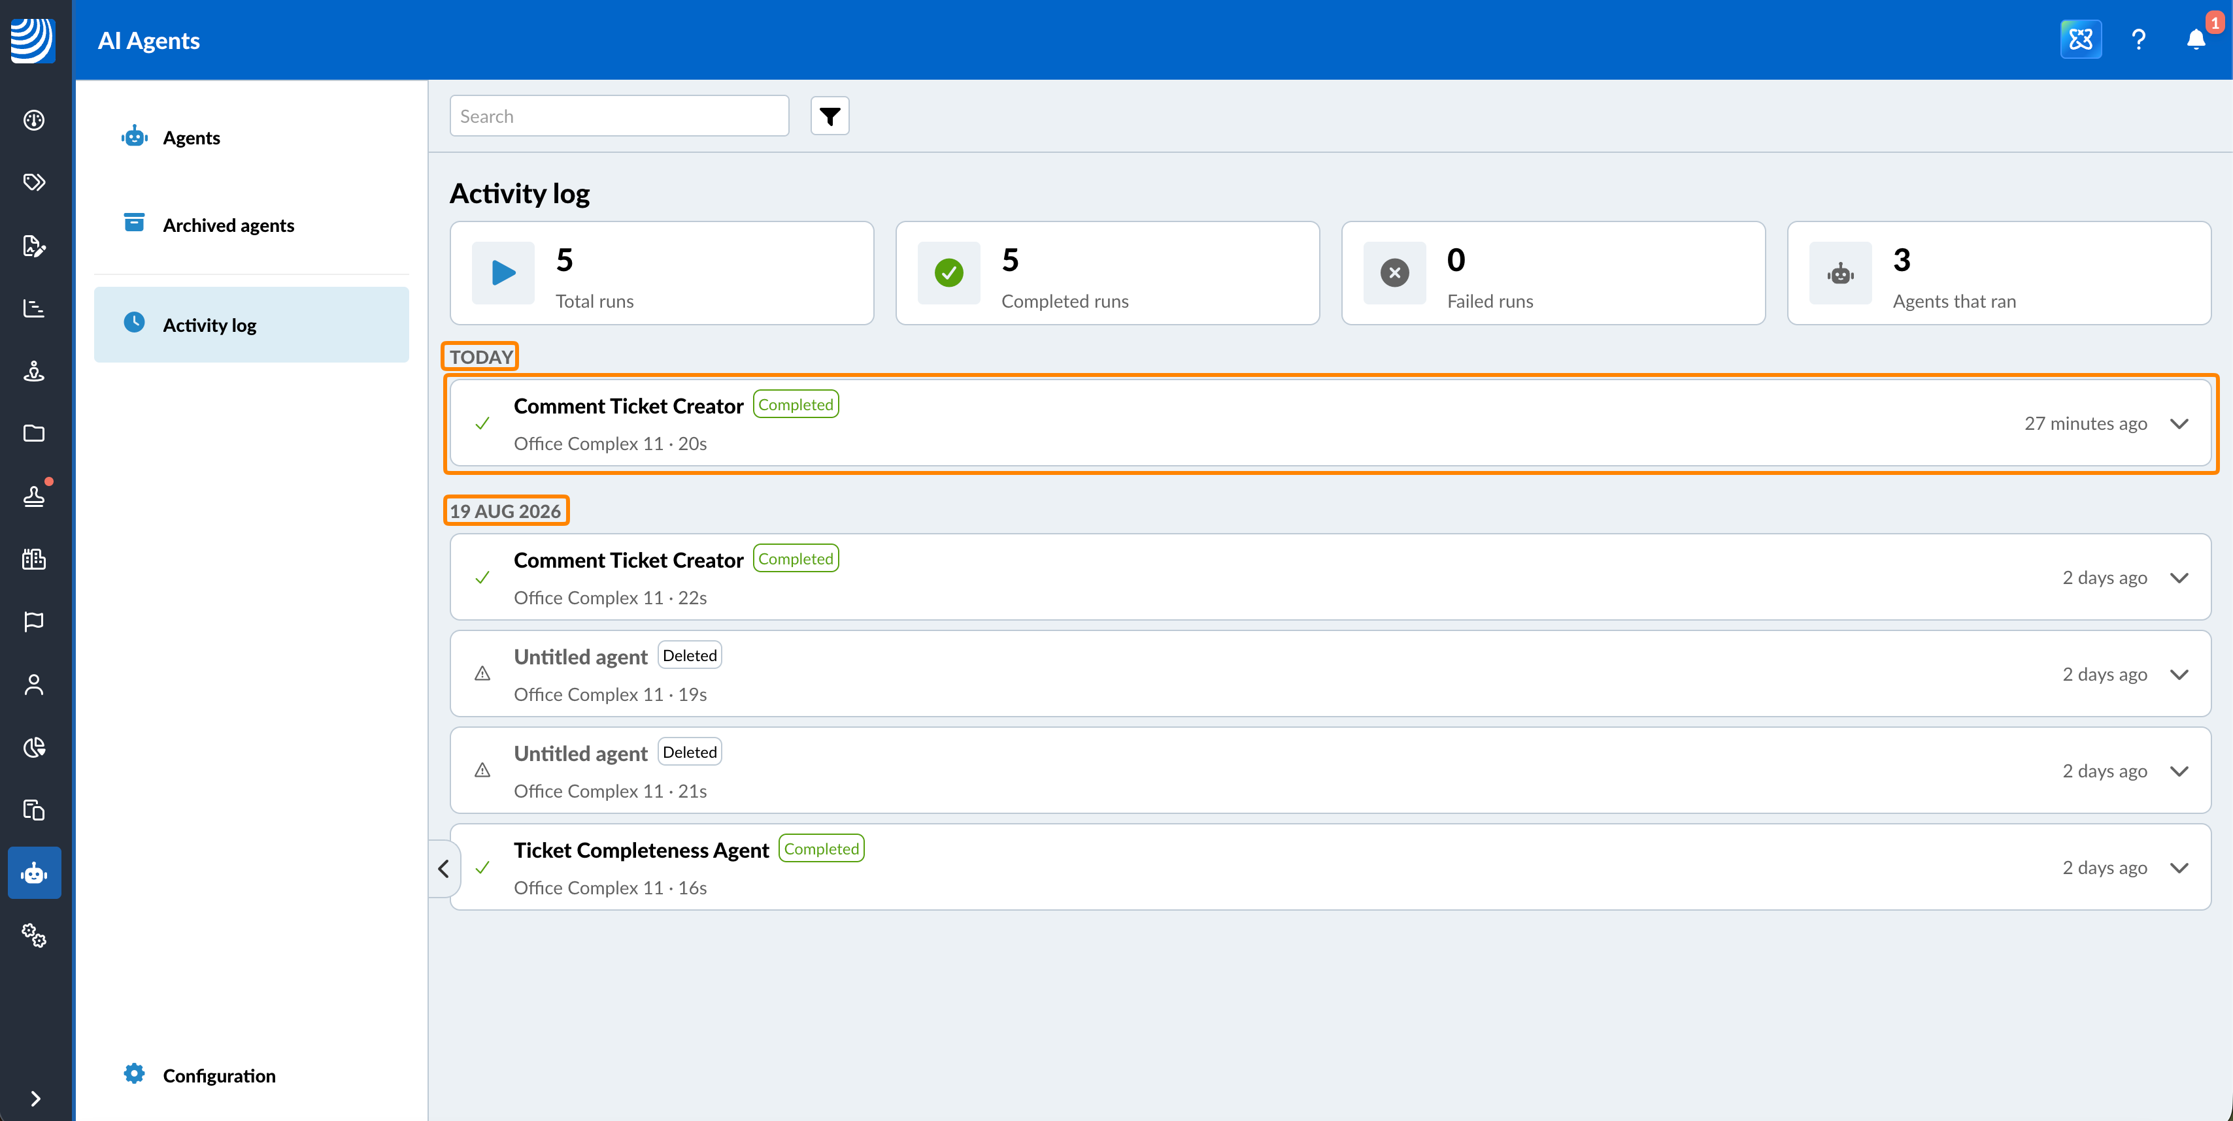Expand the run from 27 minutes ago
The image size is (2233, 1121).
coord(2178,423)
